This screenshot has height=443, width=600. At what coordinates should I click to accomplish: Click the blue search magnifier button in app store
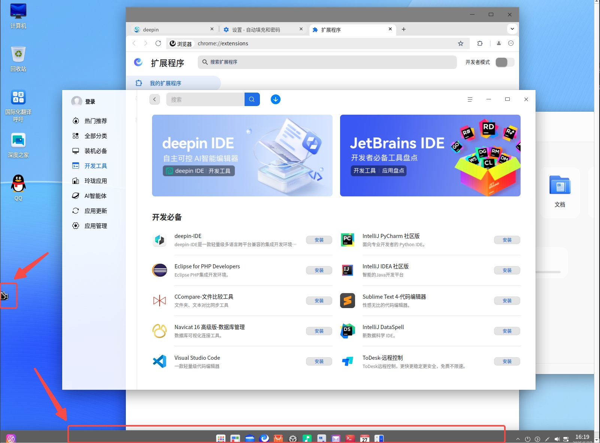[x=252, y=99]
